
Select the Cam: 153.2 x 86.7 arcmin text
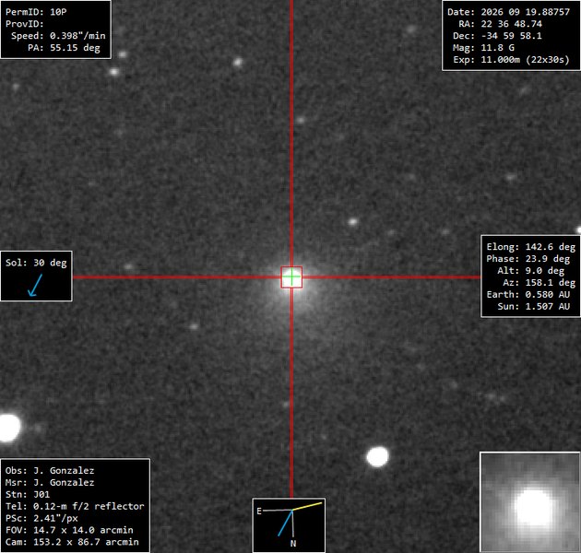point(72,542)
